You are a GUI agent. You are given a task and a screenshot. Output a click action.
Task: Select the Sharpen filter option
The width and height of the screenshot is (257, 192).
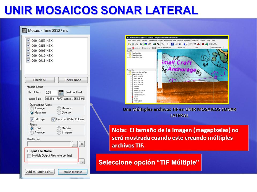coord(59,133)
